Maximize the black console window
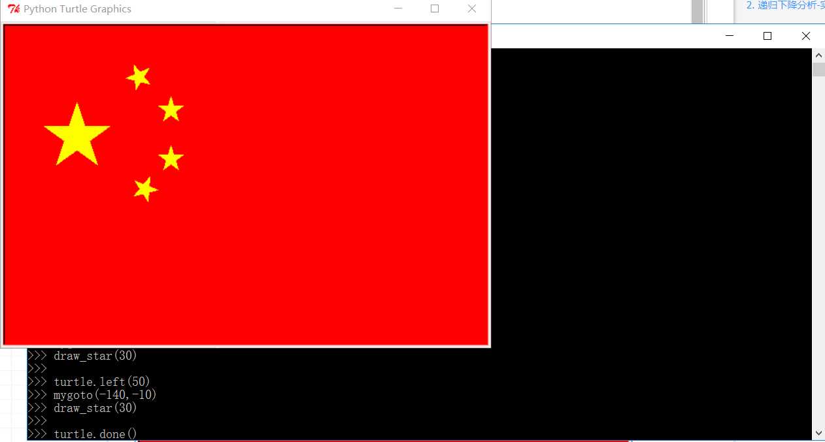 (767, 36)
